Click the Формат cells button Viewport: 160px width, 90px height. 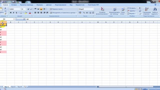tap(131, 13)
